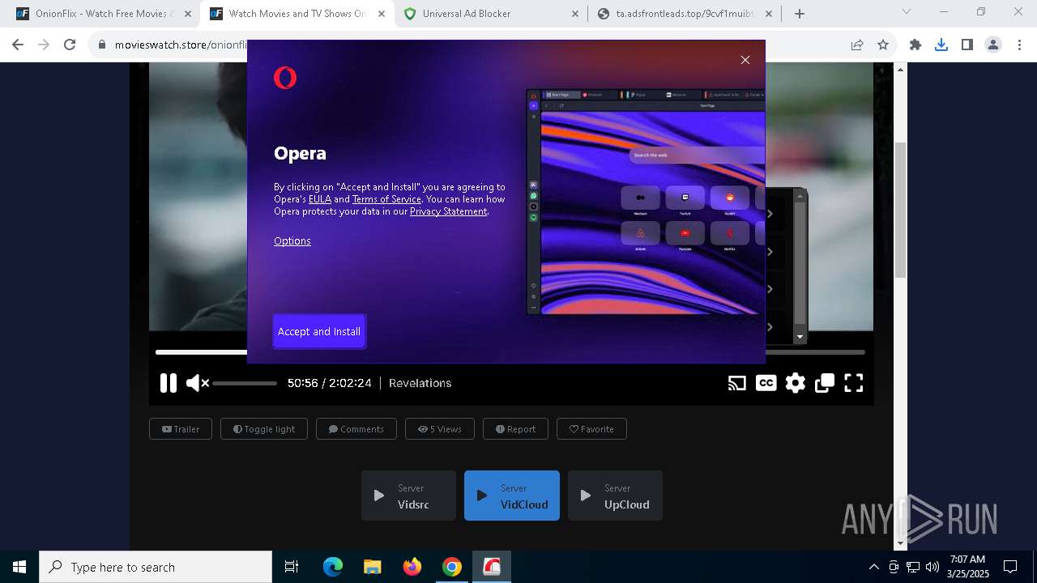This screenshot has width=1037, height=583.
Task: Click the address bar URL
Action: coord(180,45)
